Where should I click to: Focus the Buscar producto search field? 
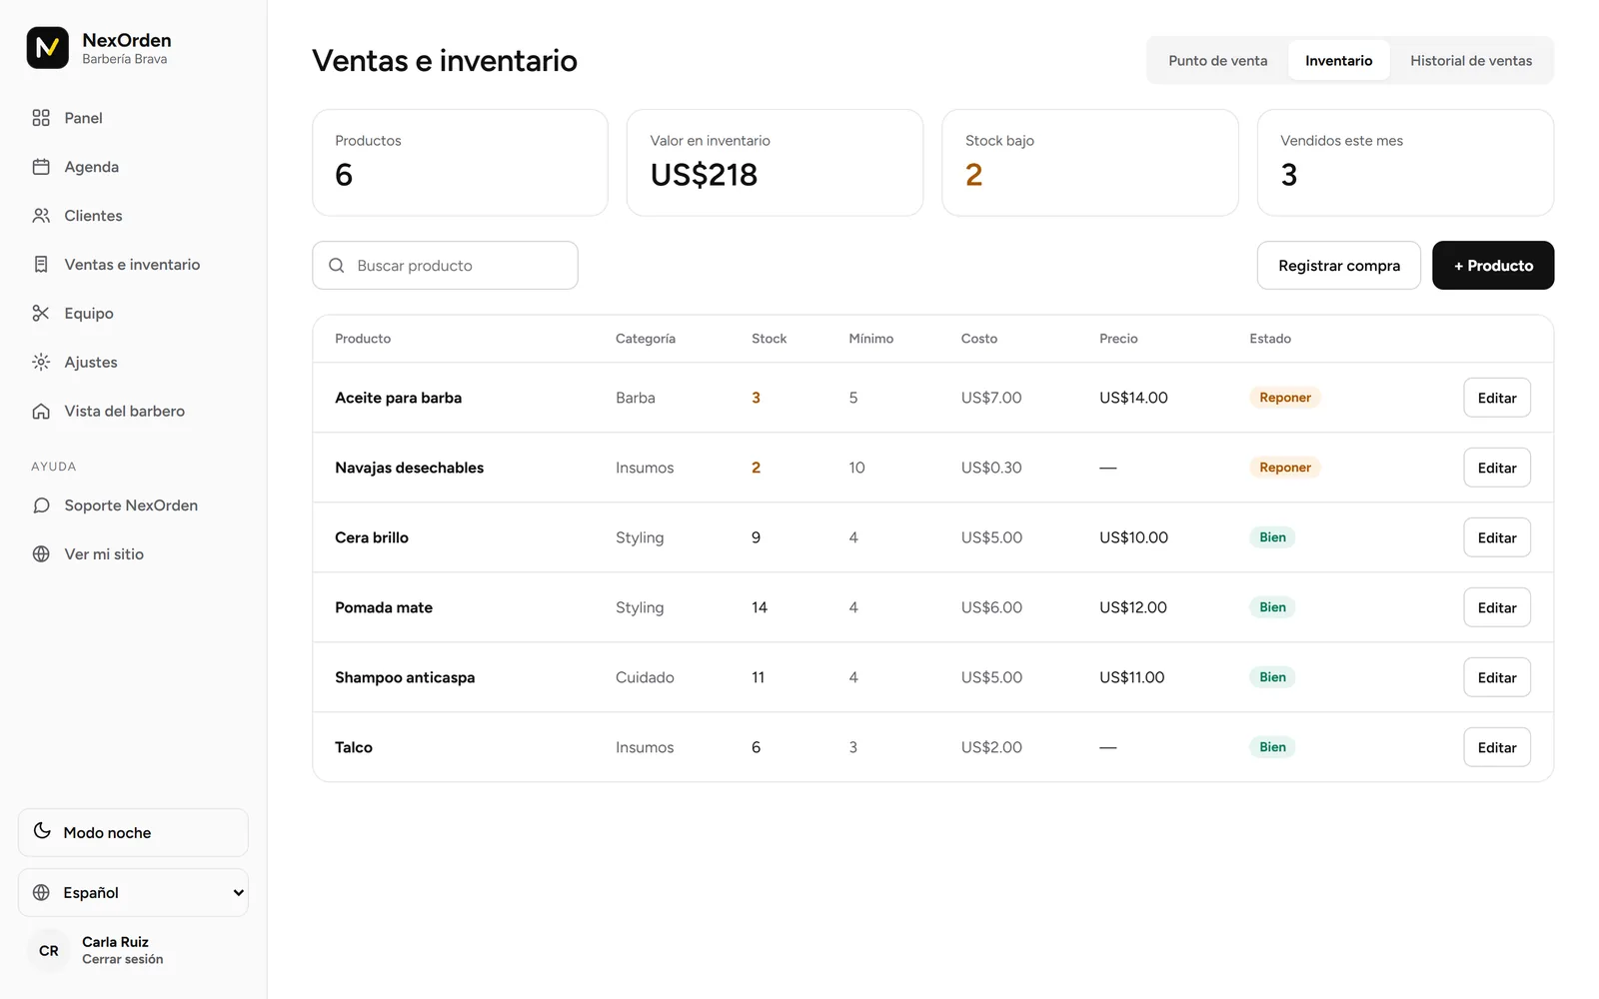click(445, 266)
